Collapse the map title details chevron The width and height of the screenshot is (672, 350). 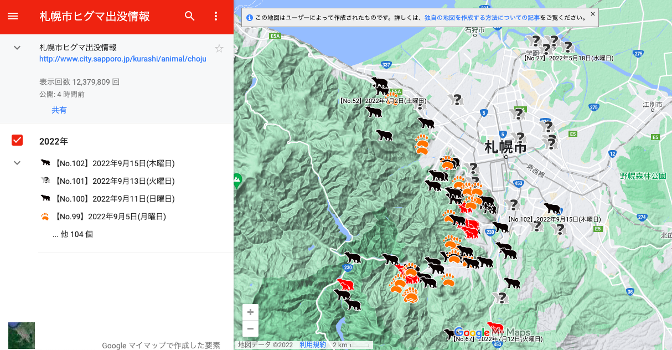coord(17,48)
